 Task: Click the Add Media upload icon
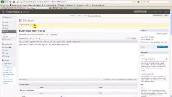coord(39,38)
